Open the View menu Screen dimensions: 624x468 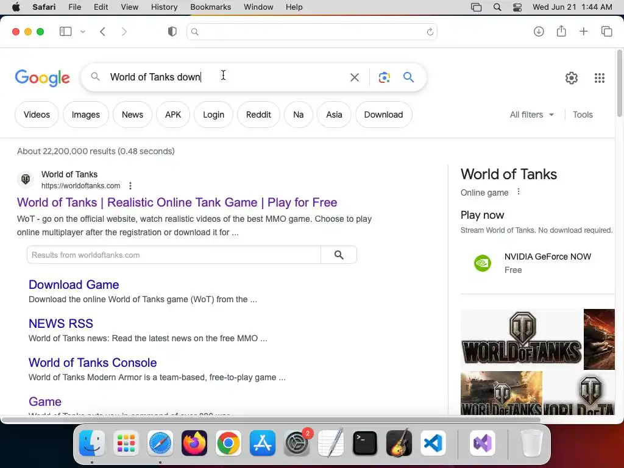tap(129, 7)
